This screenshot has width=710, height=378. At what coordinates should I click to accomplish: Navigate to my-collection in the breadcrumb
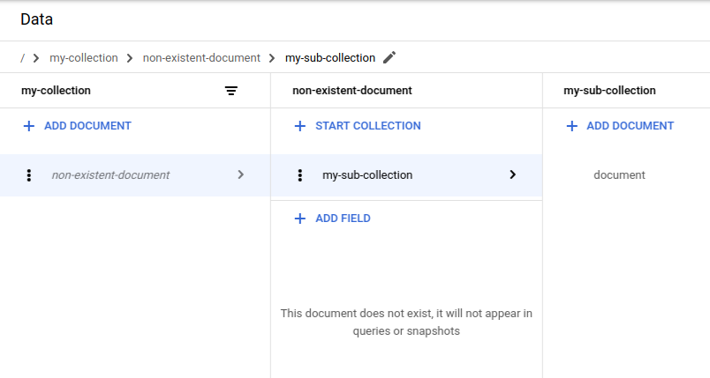[84, 58]
